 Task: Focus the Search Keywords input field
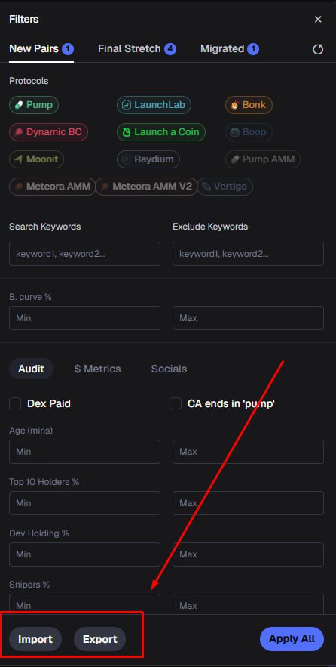(x=85, y=254)
